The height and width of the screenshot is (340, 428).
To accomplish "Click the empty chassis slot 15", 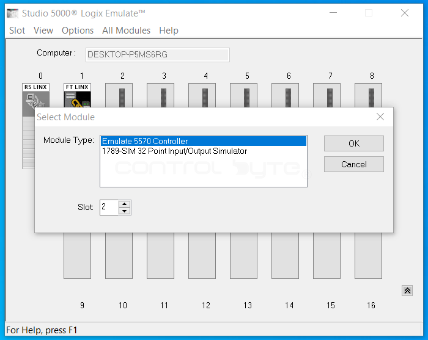I will (327, 256).
